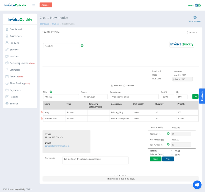Go to Recurring Invoices in sidebar
Screen dimensions: 205x192
click(x=20, y=63)
